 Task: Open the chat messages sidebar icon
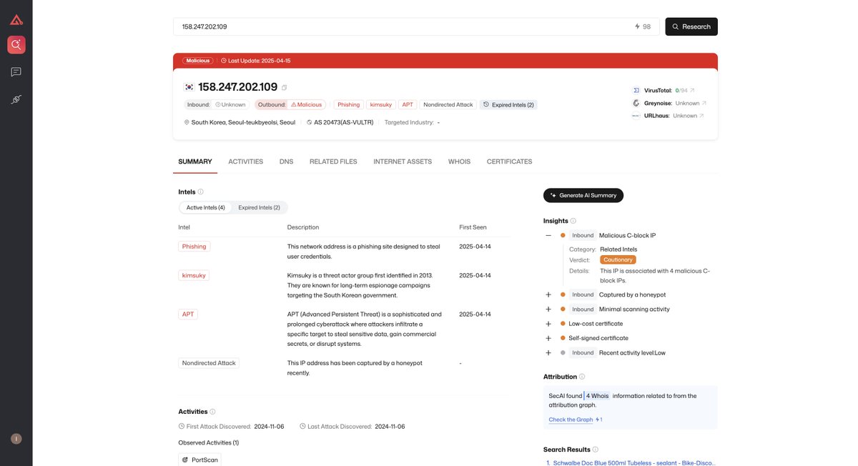16,72
